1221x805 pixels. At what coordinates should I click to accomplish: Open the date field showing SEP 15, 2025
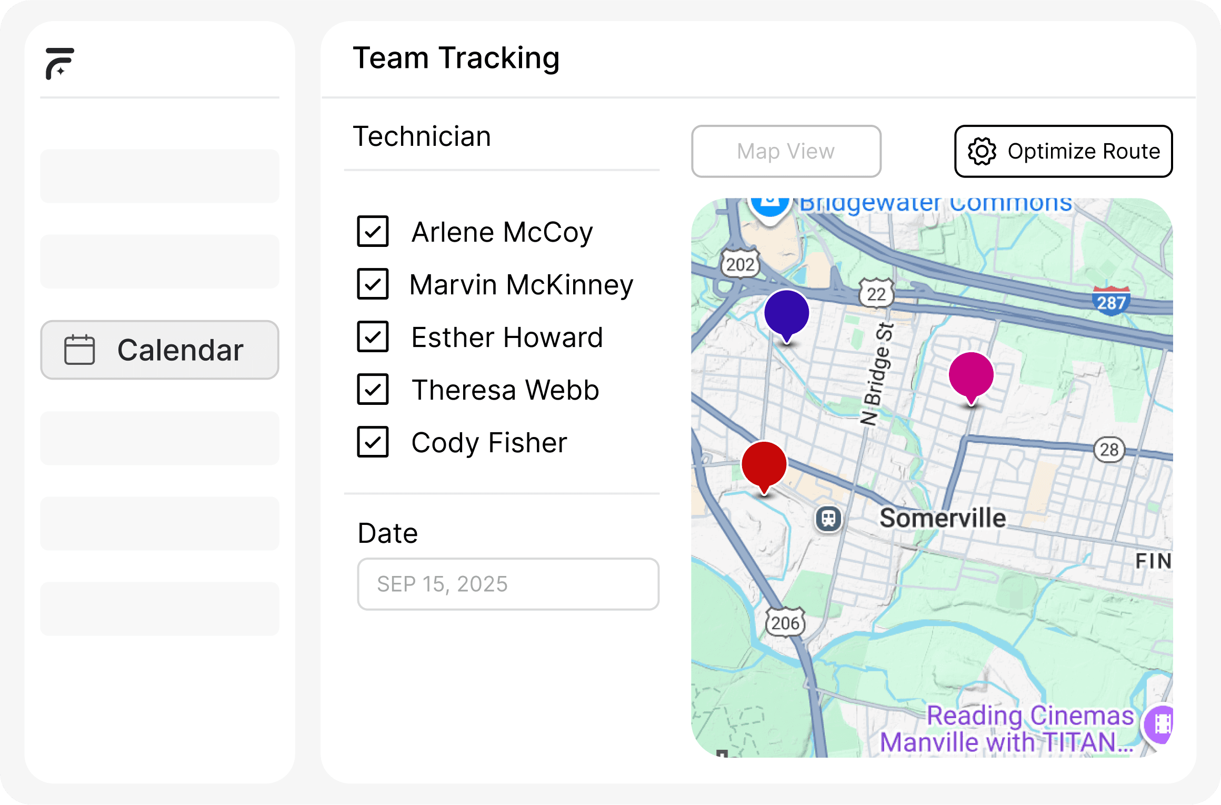pyautogui.click(x=508, y=584)
